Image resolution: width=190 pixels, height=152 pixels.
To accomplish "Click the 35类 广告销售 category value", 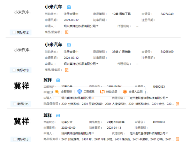I will (x=121, y=52).
